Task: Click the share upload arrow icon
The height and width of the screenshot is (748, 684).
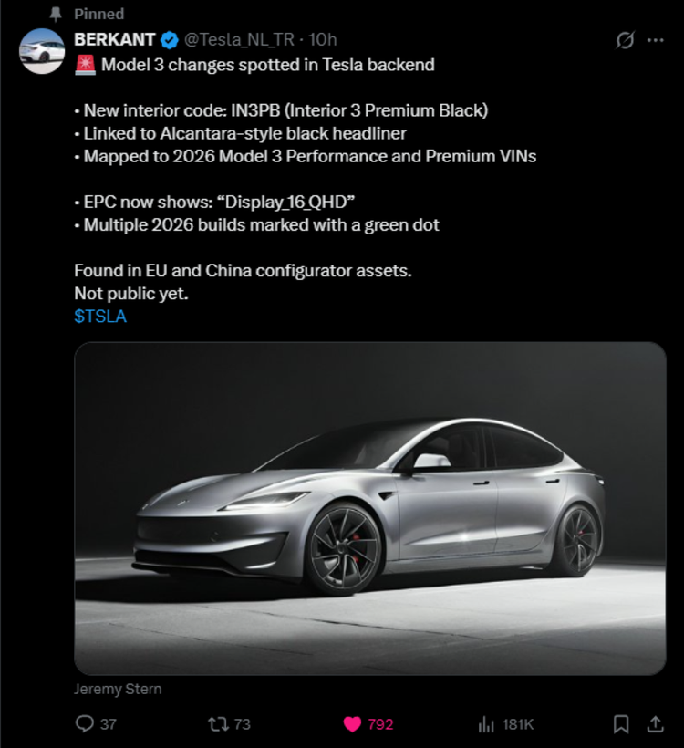Action: (654, 723)
